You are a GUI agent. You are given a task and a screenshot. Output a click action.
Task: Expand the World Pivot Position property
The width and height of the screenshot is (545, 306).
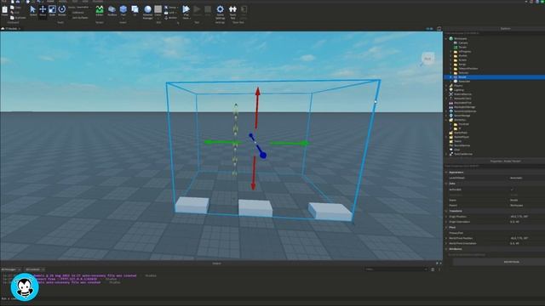tap(446, 238)
